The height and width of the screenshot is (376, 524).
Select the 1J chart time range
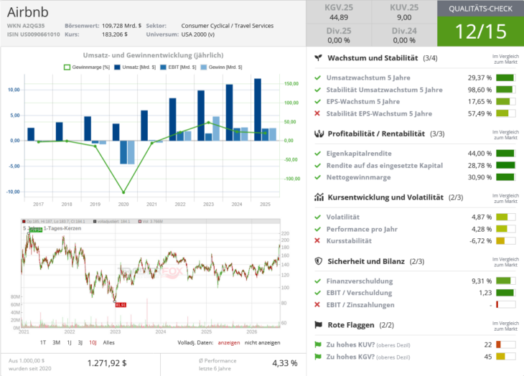tap(69, 342)
